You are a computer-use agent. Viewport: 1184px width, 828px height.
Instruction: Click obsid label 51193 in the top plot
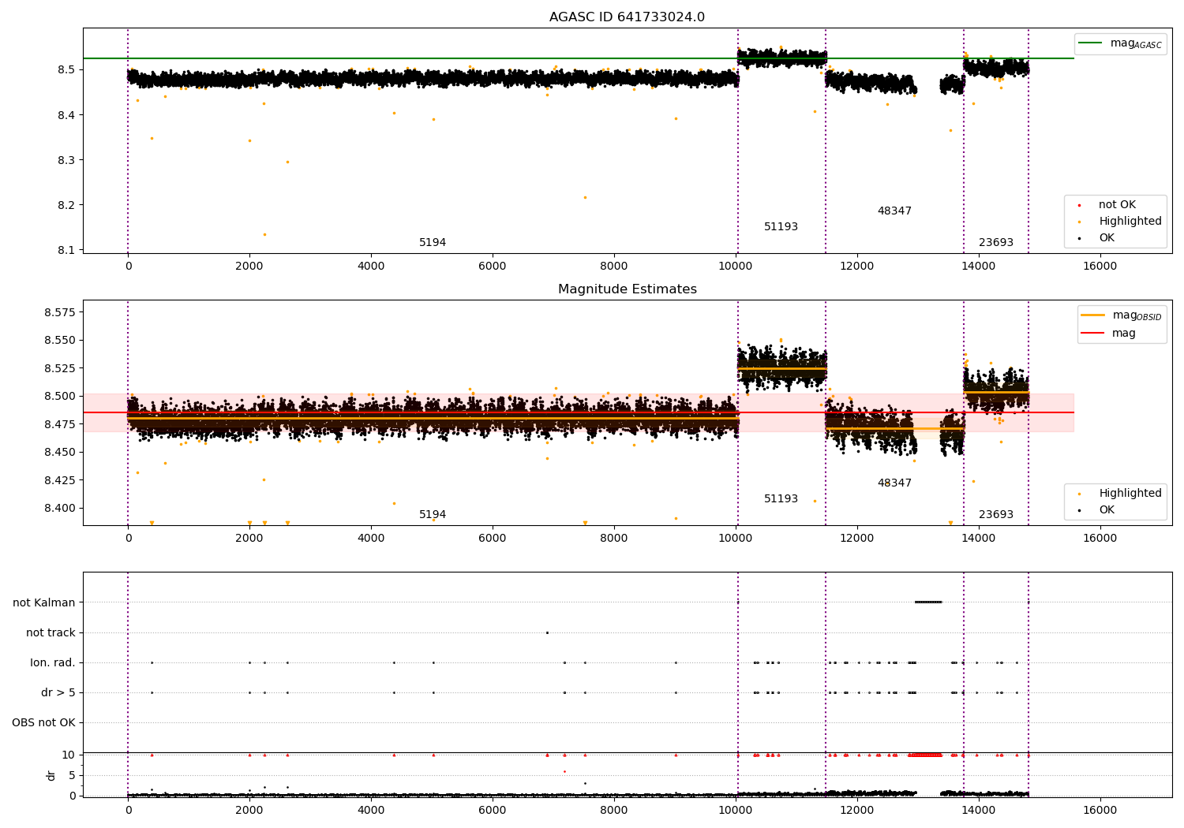pos(781,227)
